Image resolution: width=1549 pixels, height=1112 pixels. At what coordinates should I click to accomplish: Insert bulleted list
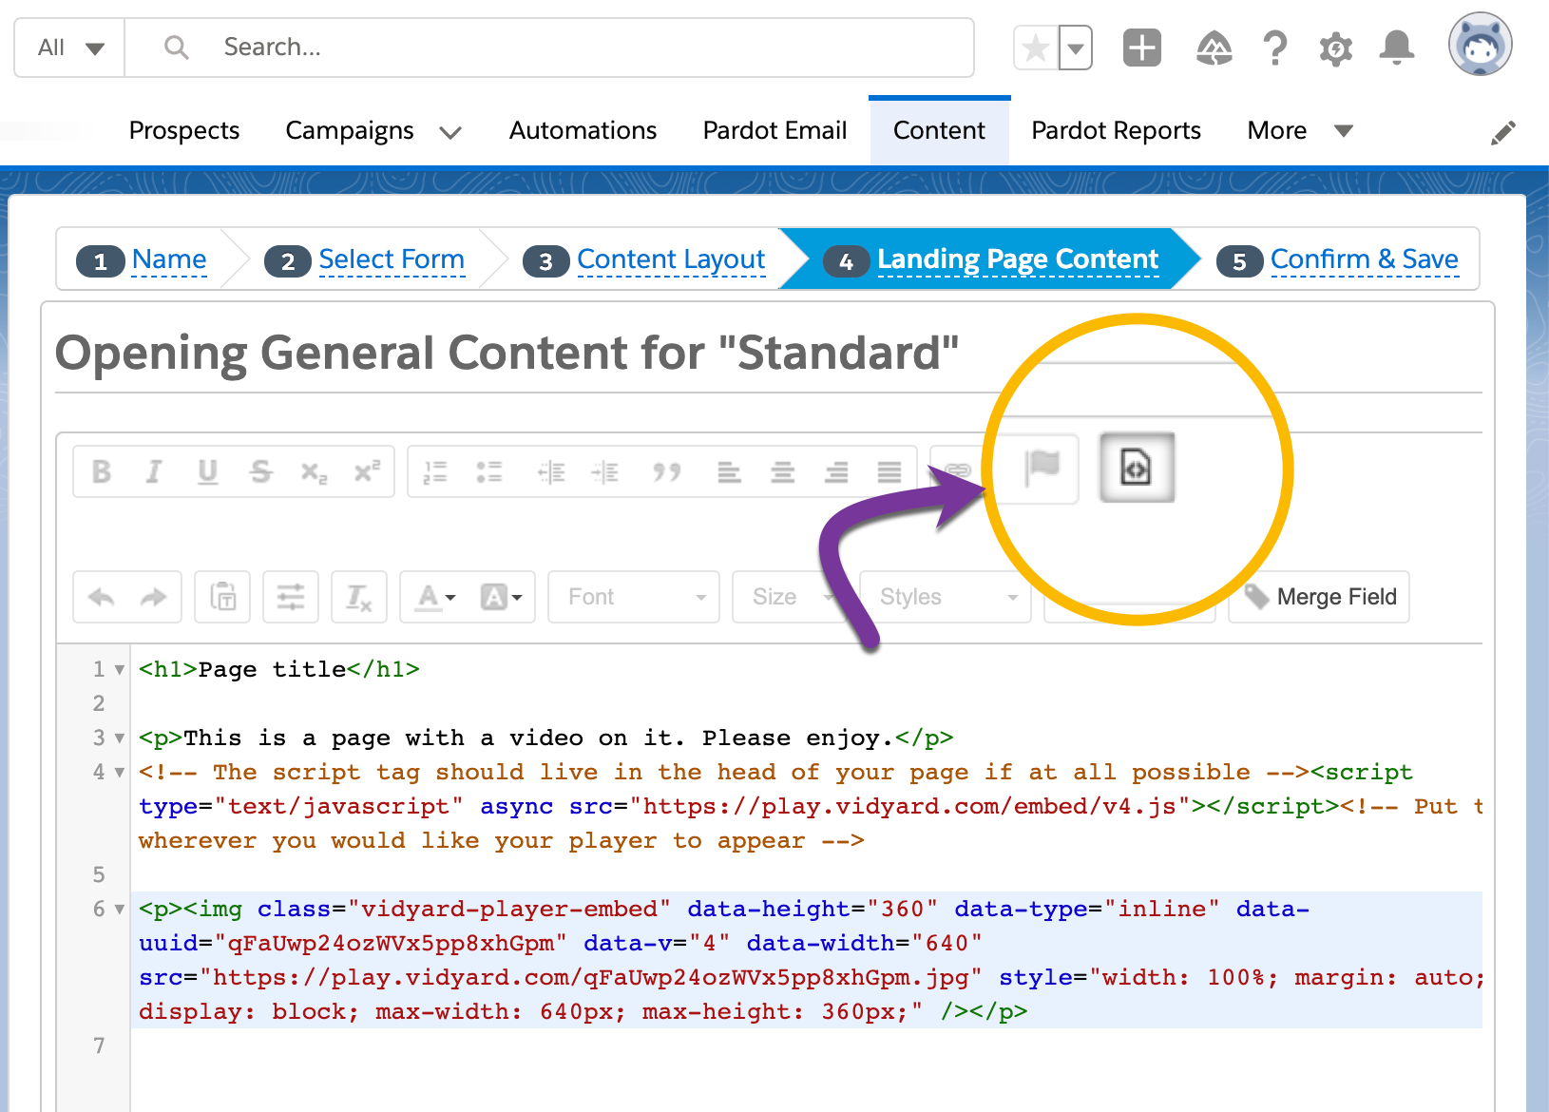pyautogui.click(x=488, y=471)
